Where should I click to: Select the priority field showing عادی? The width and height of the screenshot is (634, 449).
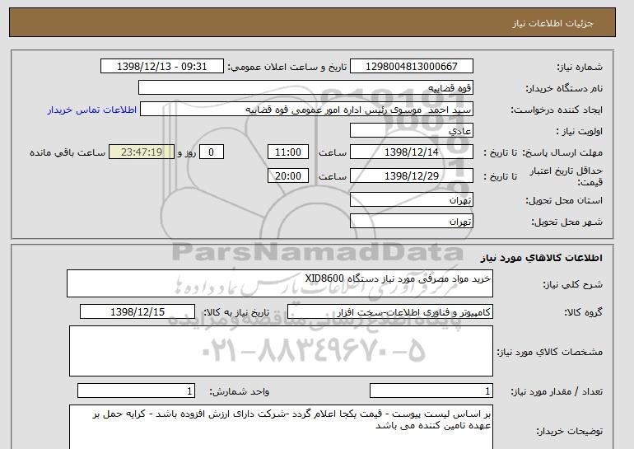(411, 131)
